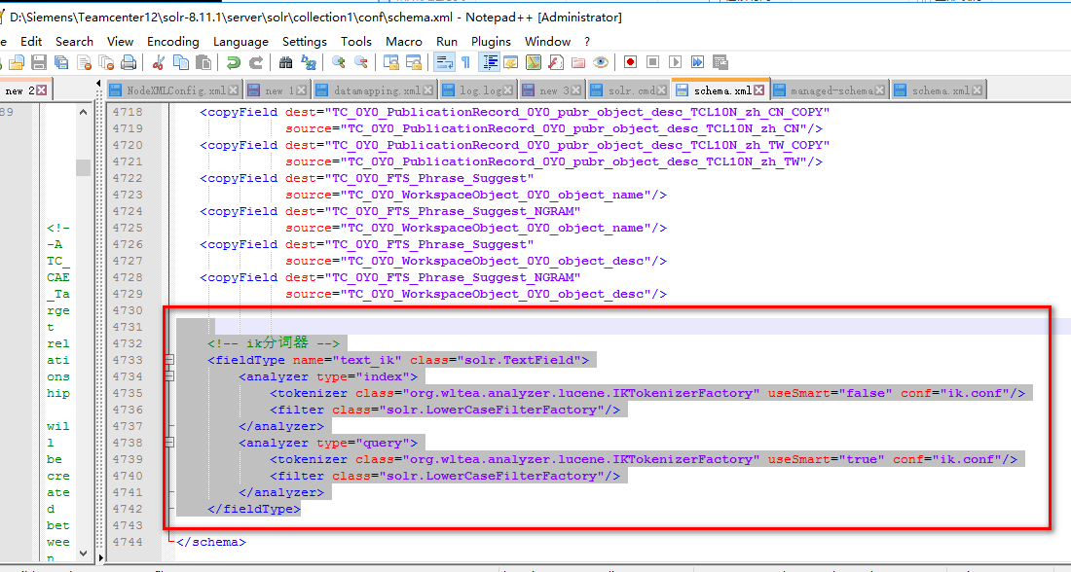Toggle the monitoring eye icon
Viewport: 1071px width, 572px height.
click(601, 63)
